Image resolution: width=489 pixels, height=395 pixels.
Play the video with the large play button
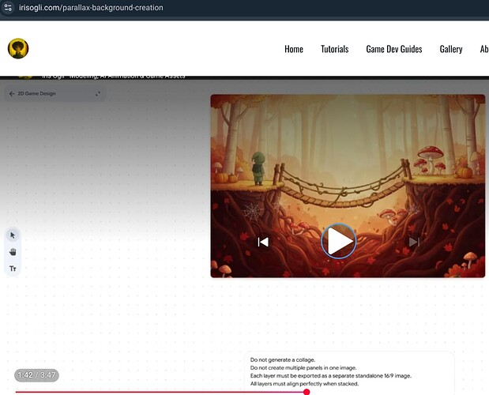click(339, 241)
